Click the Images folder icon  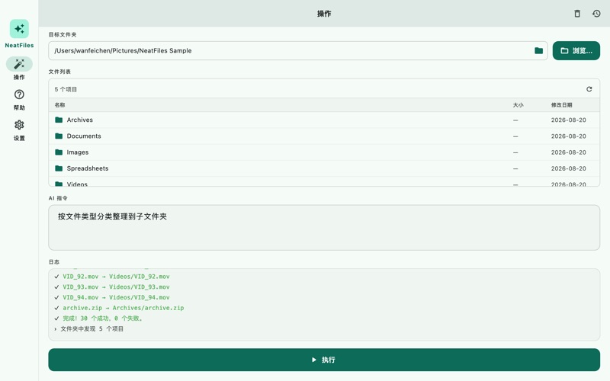click(x=59, y=152)
